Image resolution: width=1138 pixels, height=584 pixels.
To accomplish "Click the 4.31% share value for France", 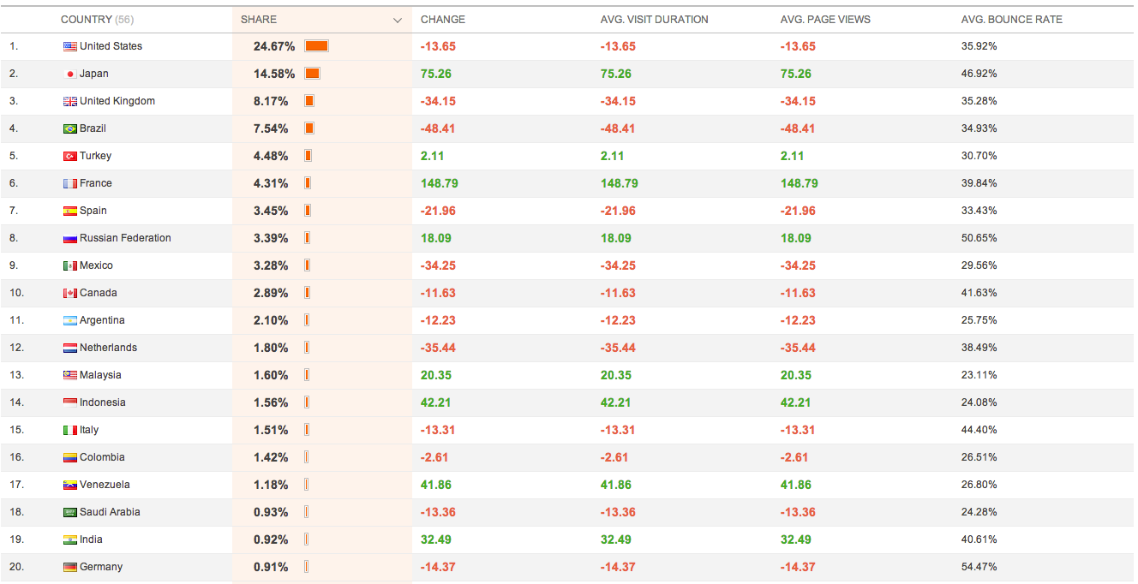I will (x=271, y=183).
